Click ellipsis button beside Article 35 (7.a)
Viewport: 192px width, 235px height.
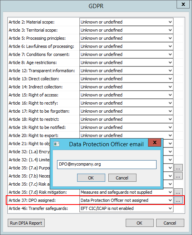point(178,168)
